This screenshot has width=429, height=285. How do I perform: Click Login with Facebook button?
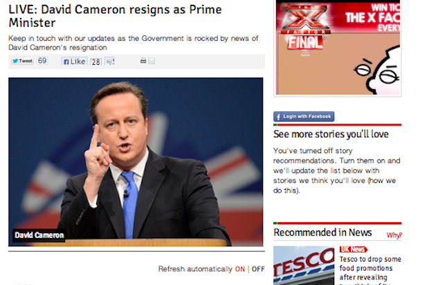[x=304, y=117]
